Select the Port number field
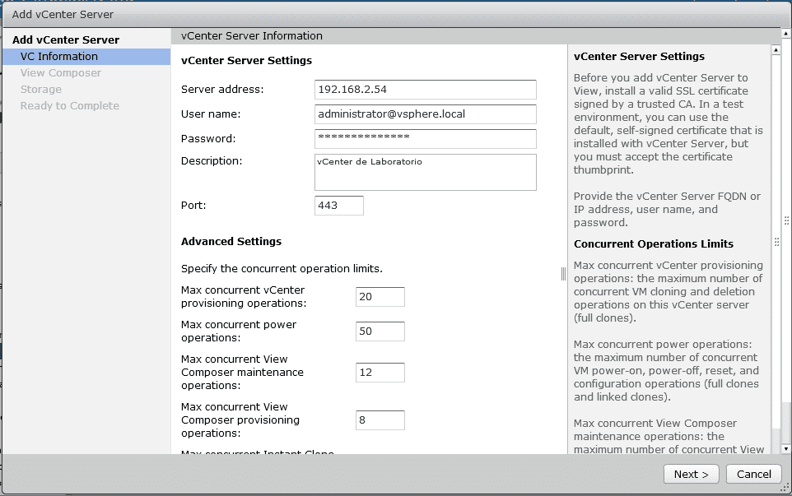This screenshot has height=496, width=792. [338, 206]
